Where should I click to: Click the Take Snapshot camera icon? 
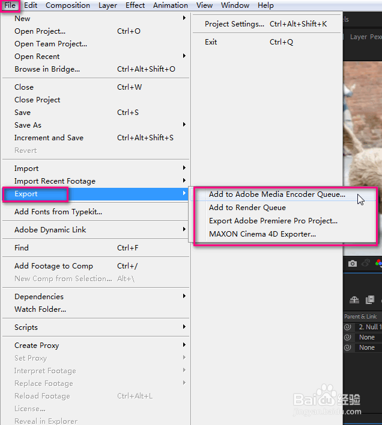tap(352, 263)
